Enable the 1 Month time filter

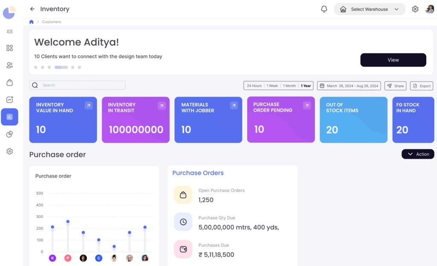[289, 85]
